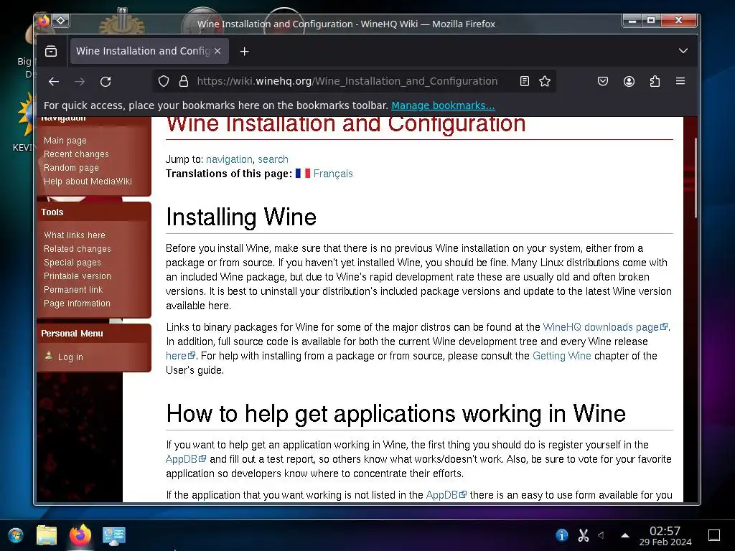
Task: Open a new tab with plus button
Action: 244,52
